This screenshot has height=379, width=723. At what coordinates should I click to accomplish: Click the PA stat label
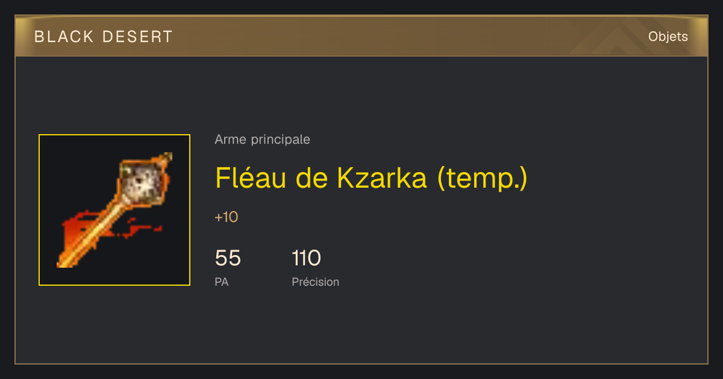(221, 282)
